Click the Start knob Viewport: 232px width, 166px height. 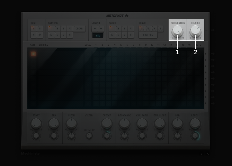pyautogui.click(x=36, y=123)
